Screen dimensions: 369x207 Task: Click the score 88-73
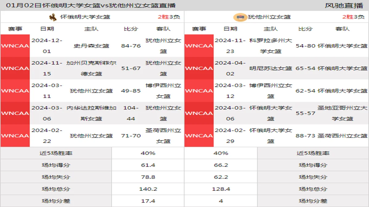305,136
